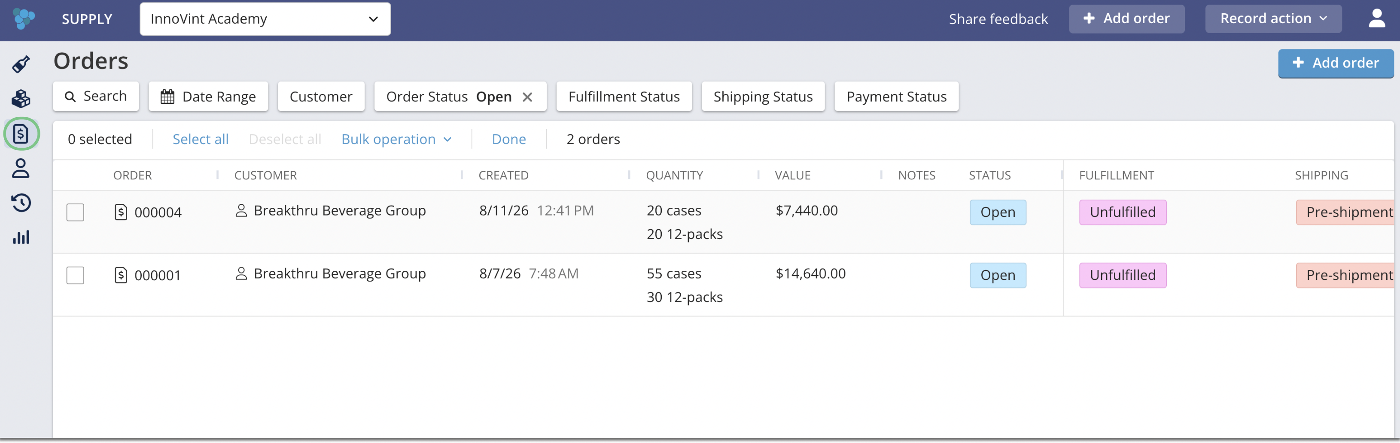Click the blue Add order button
The image size is (1400, 443).
pos(1336,64)
